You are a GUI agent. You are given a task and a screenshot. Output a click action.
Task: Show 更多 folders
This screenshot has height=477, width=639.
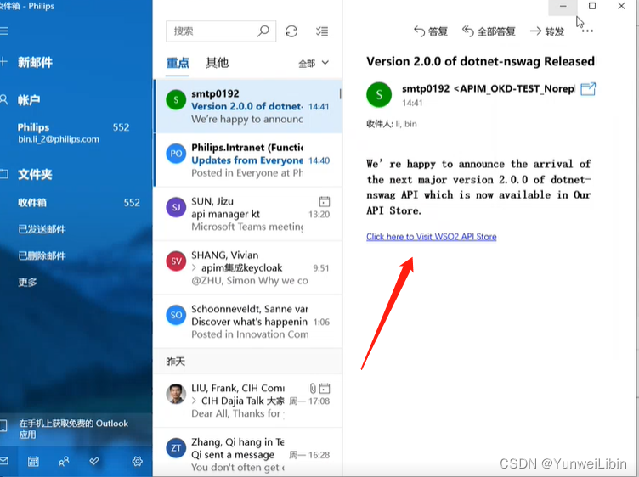(x=28, y=282)
